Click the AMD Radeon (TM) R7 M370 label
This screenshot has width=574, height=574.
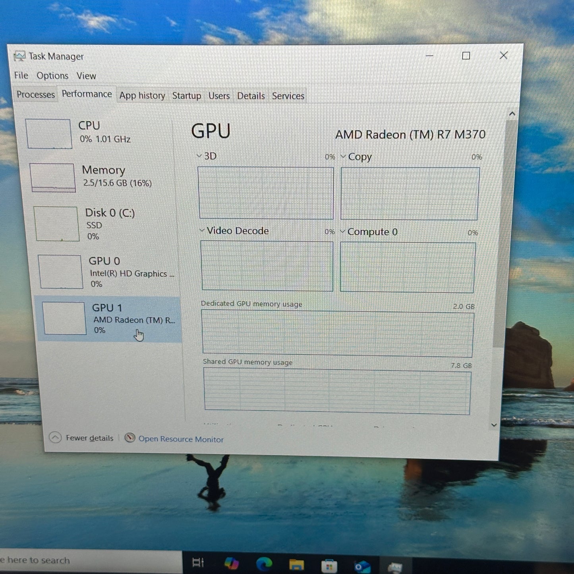tap(410, 135)
